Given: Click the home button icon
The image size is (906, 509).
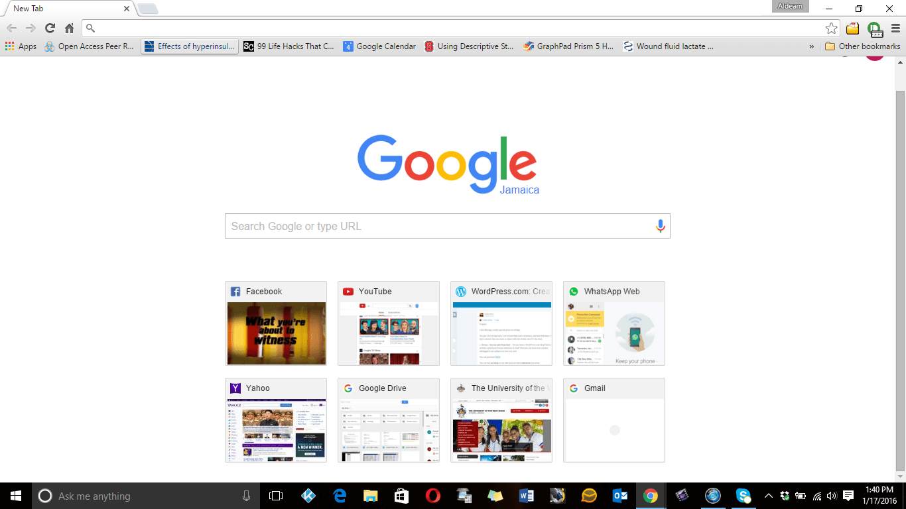Looking at the screenshot, I should [x=69, y=28].
